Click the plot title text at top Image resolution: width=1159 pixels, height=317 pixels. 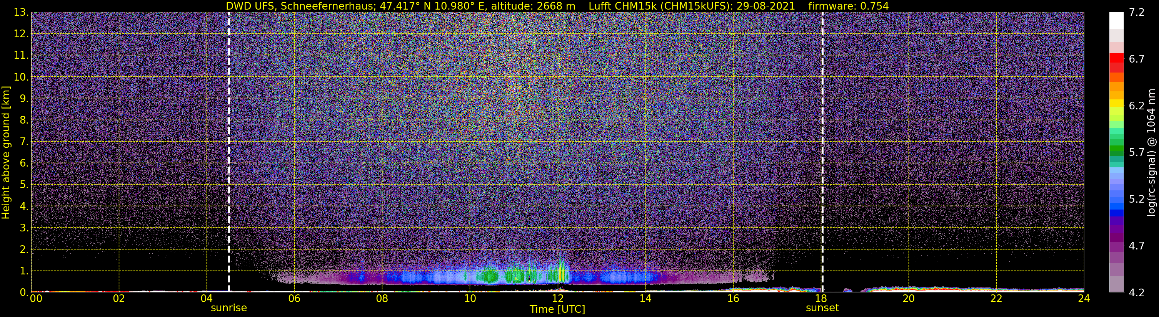coord(557,6)
